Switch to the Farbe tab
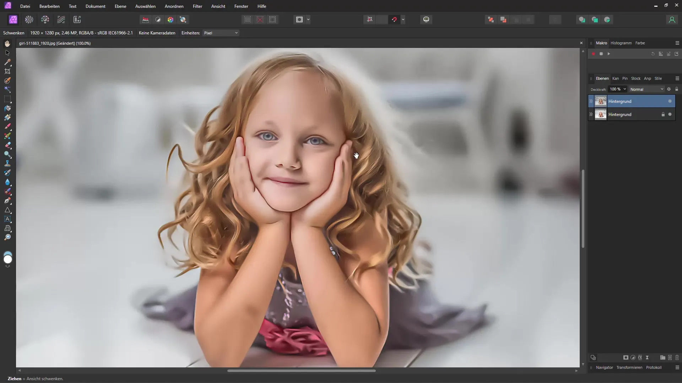This screenshot has width=682, height=383. 640,43
